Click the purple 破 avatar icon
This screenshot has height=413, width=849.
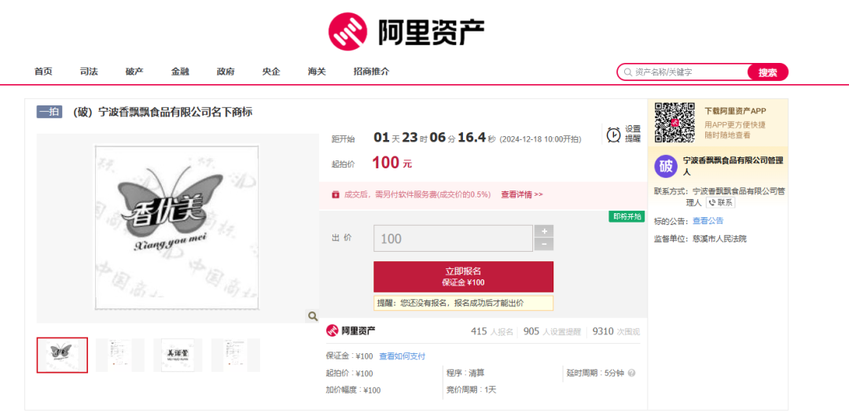coord(666,166)
